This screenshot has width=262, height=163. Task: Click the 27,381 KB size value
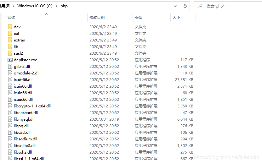[x=184, y=80]
